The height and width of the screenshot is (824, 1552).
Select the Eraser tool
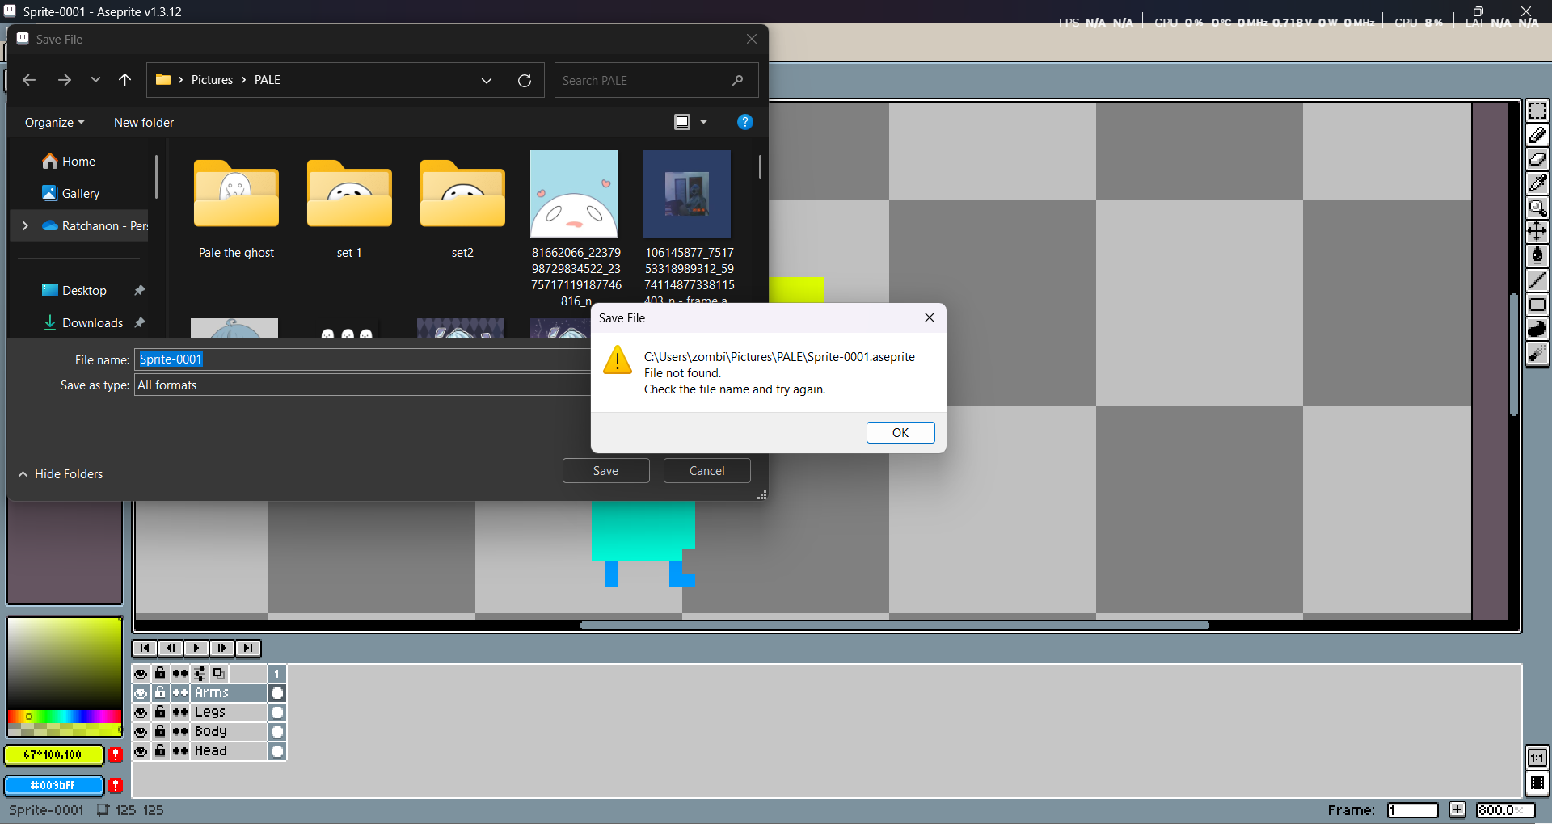point(1538,159)
